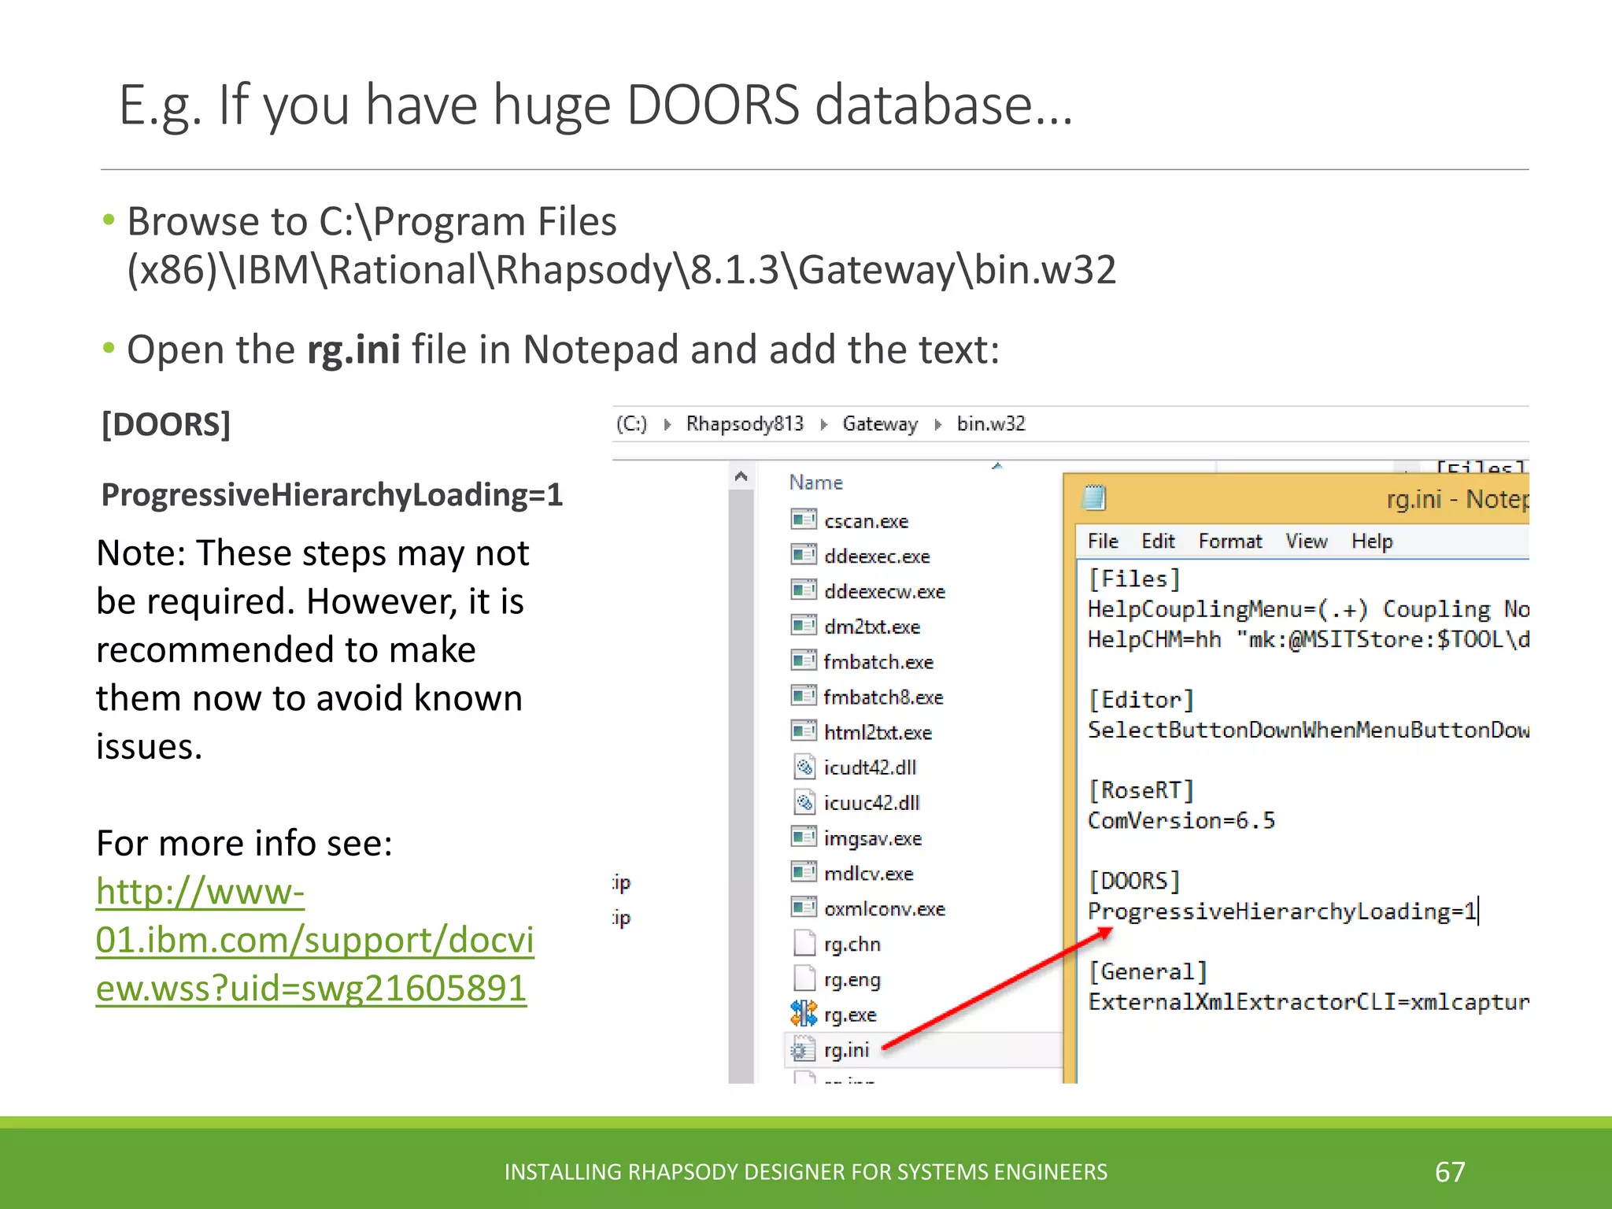Select the ddeexec.exe file name
This screenshot has height=1209, width=1612.
tap(877, 556)
